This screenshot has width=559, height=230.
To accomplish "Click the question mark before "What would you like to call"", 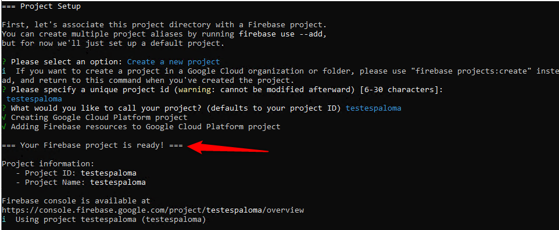I will (x=4, y=108).
